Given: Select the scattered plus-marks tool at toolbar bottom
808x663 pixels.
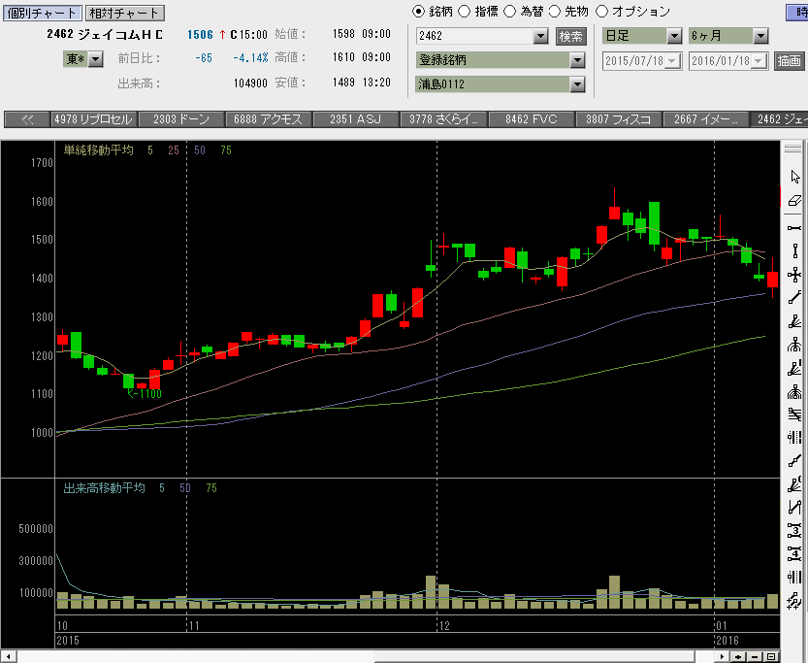Looking at the screenshot, I should tap(794, 601).
